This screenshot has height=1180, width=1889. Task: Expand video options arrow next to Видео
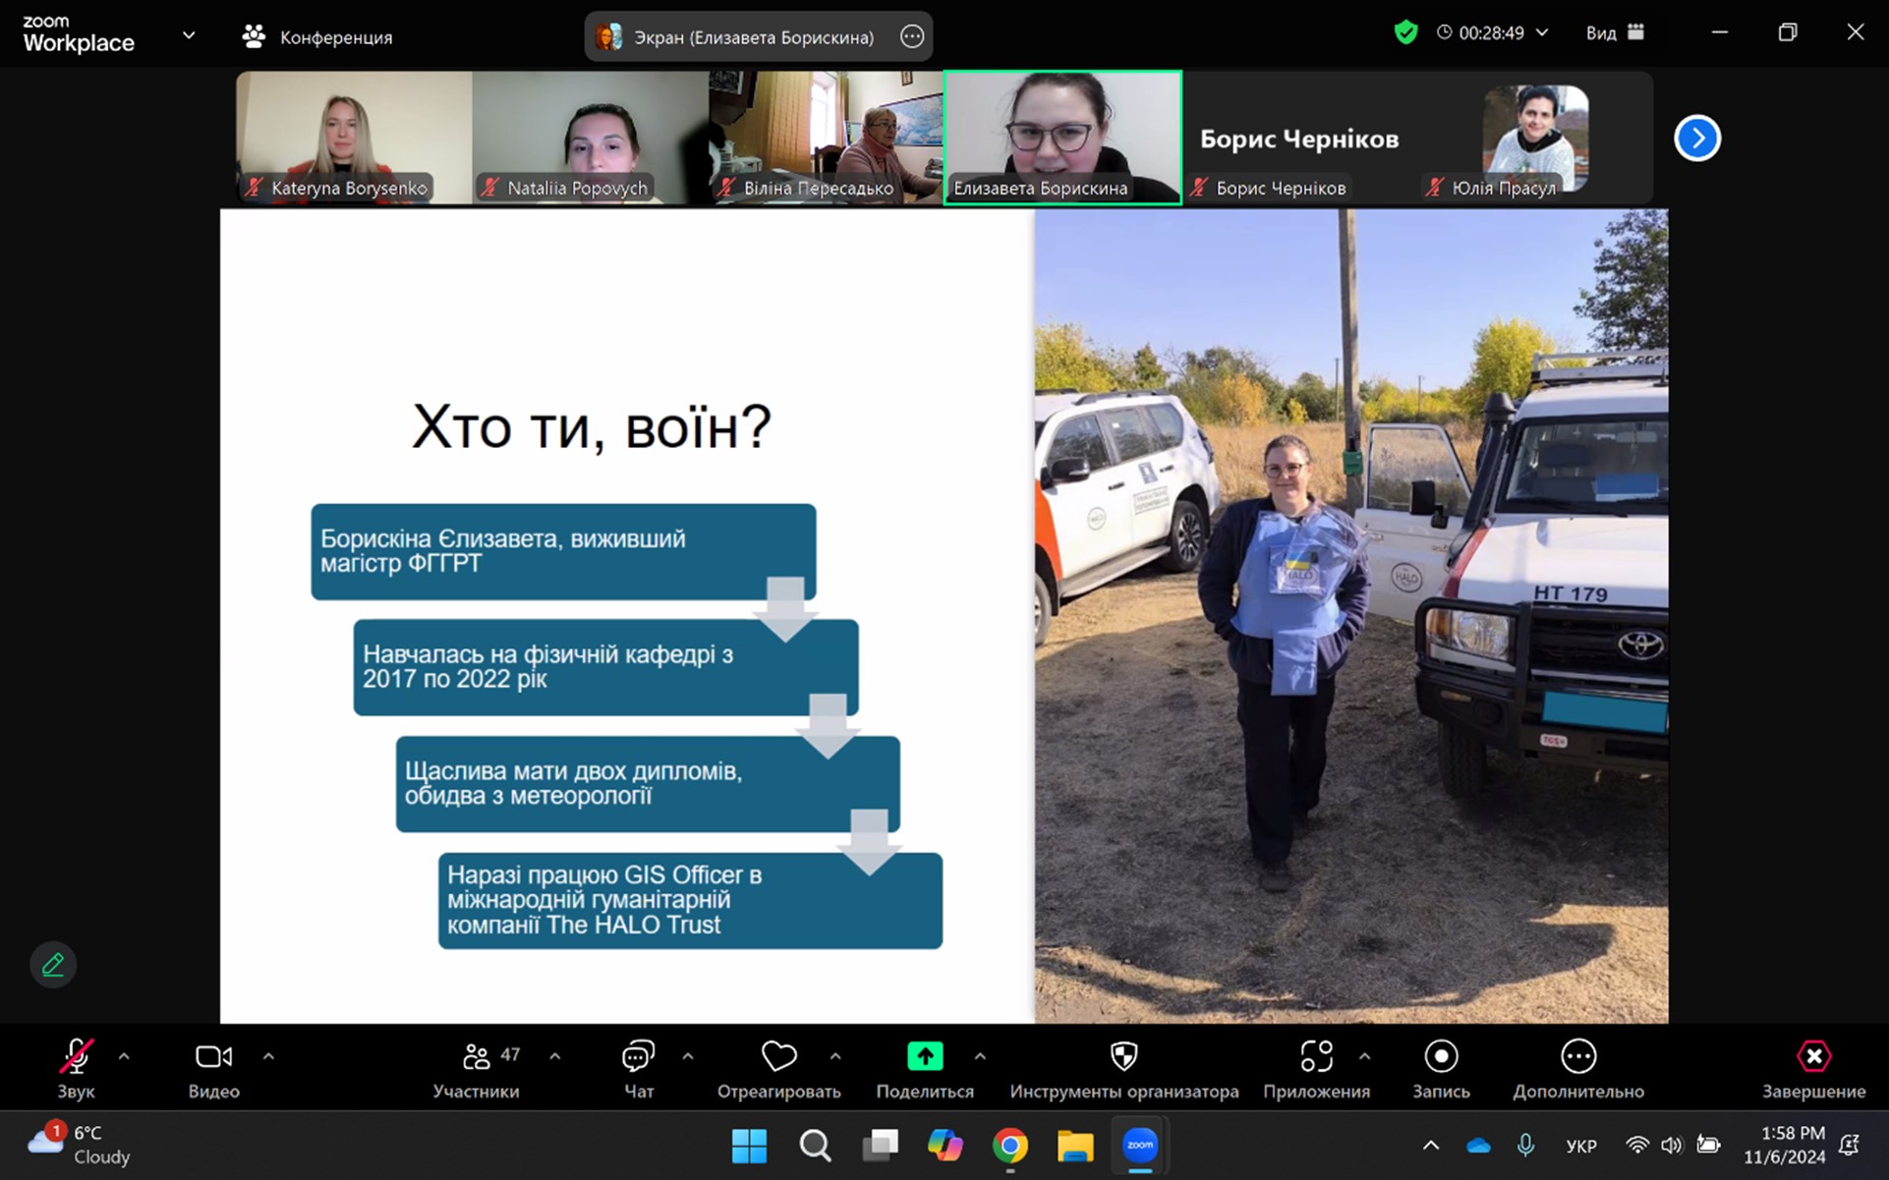click(268, 1057)
